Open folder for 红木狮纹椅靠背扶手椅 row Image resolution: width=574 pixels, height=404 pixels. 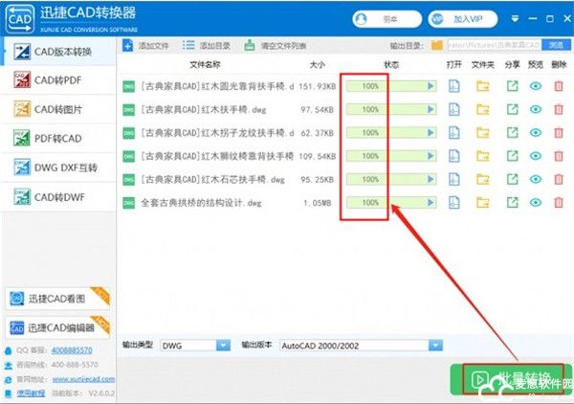[483, 156]
